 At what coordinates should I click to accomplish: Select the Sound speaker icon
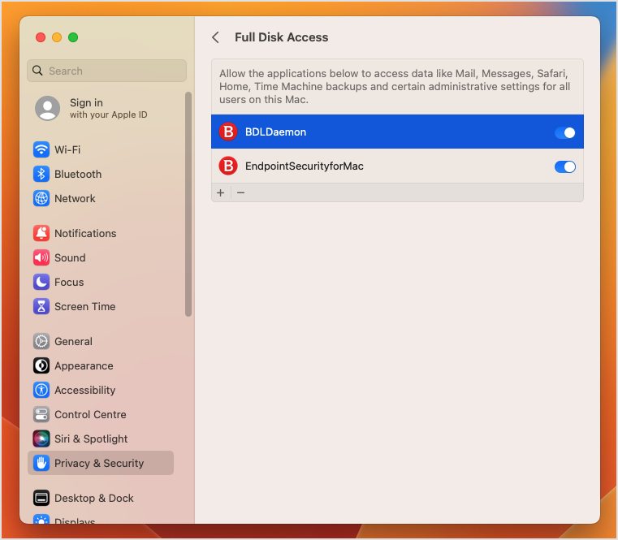(41, 257)
